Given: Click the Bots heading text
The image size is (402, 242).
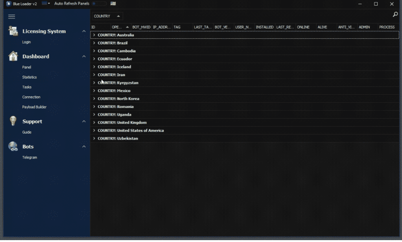Looking at the screenshot, I should point(28,147).
